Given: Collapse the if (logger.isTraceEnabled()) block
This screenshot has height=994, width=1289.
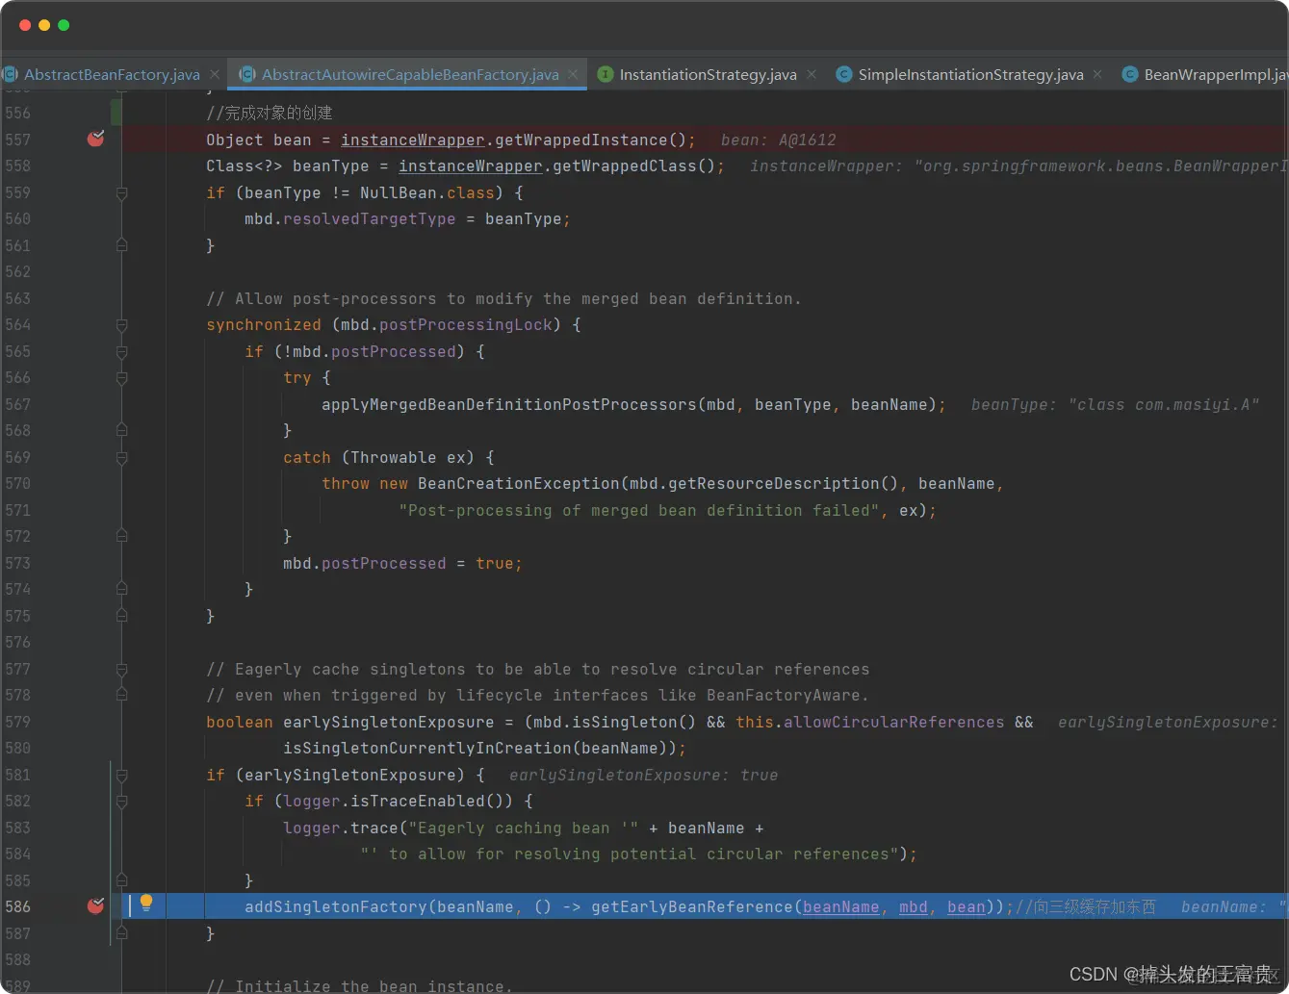Looking at the screenshot, I should coord(121,801).
